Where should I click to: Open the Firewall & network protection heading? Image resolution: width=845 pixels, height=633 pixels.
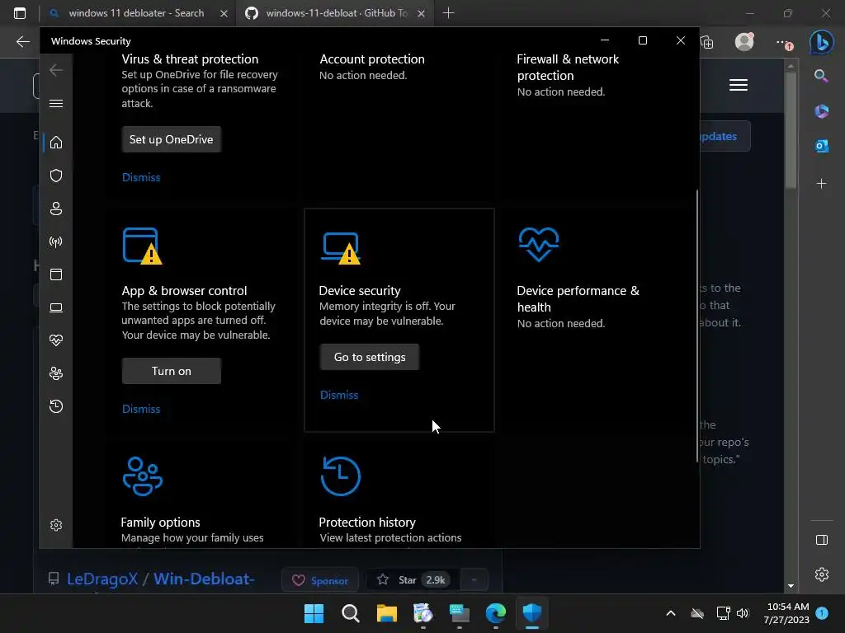(x=568, y=68)
